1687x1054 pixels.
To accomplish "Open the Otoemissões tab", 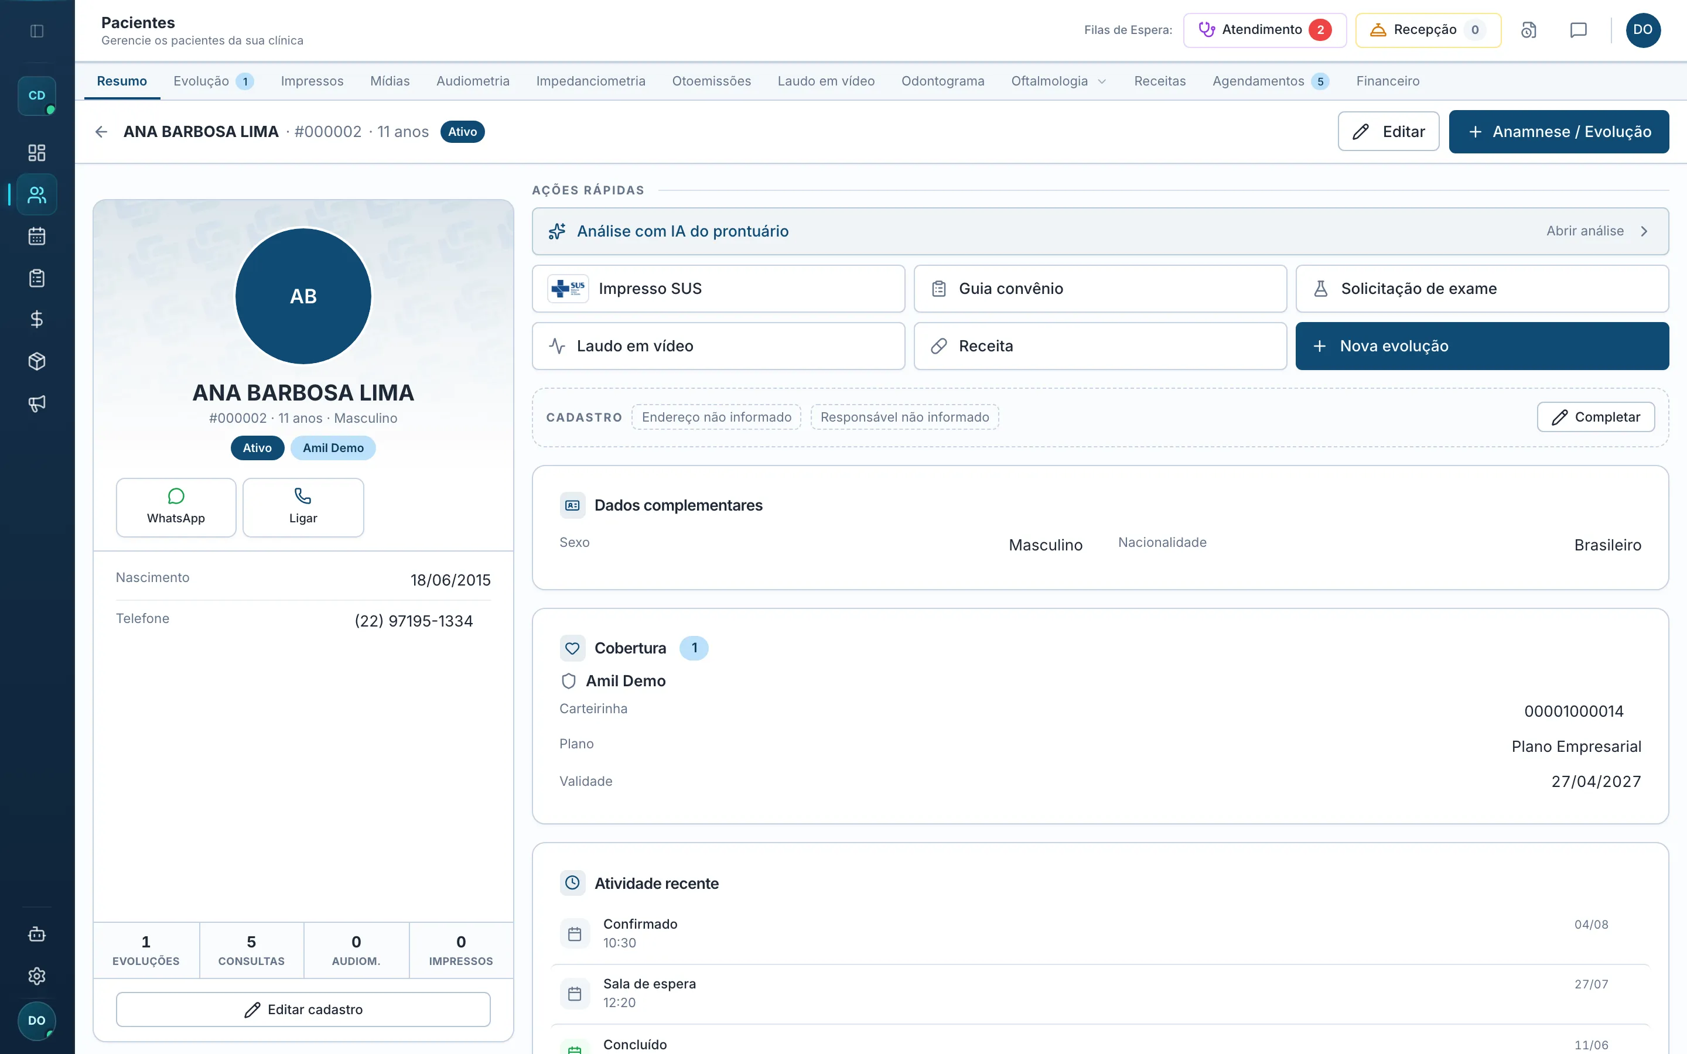I will (x=711, y=81).
